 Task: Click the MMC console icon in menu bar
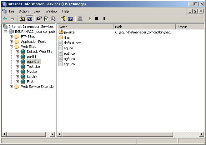4,11
